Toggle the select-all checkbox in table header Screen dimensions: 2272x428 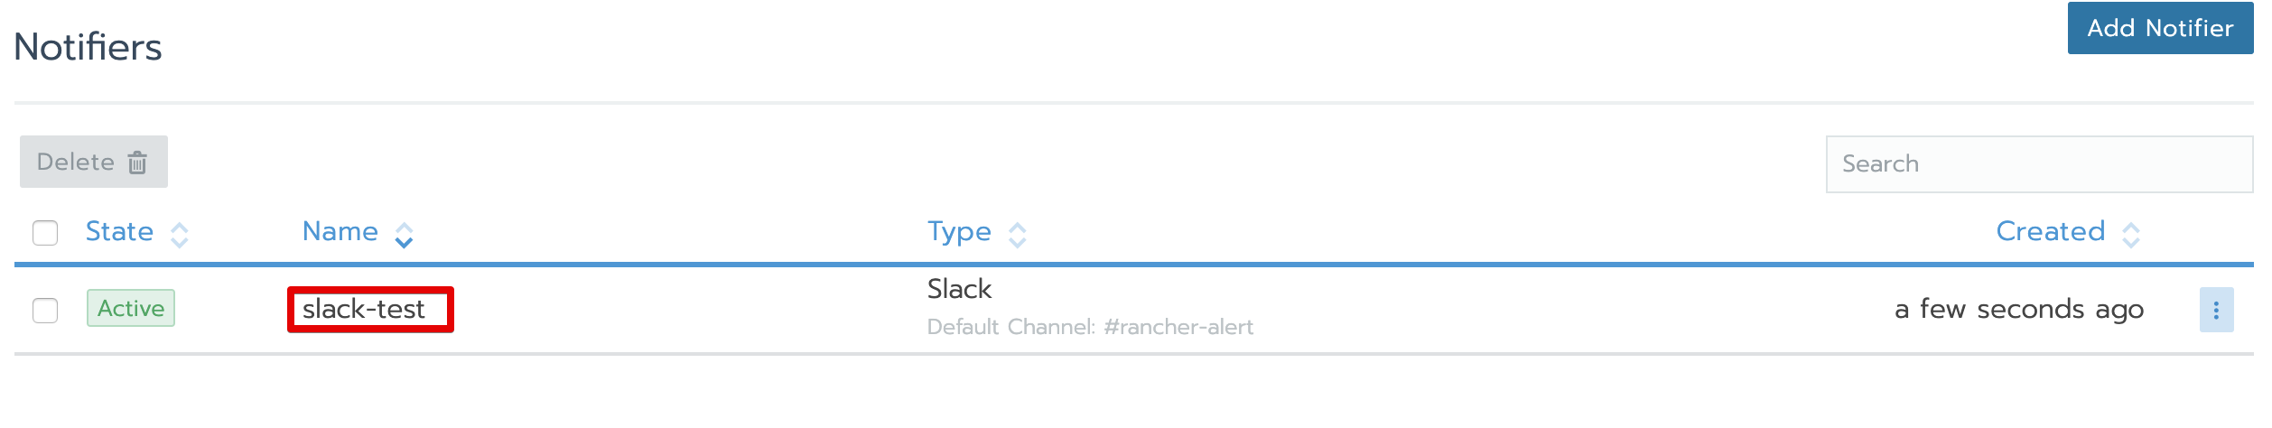pyautogui.click(x=45, y=233)
